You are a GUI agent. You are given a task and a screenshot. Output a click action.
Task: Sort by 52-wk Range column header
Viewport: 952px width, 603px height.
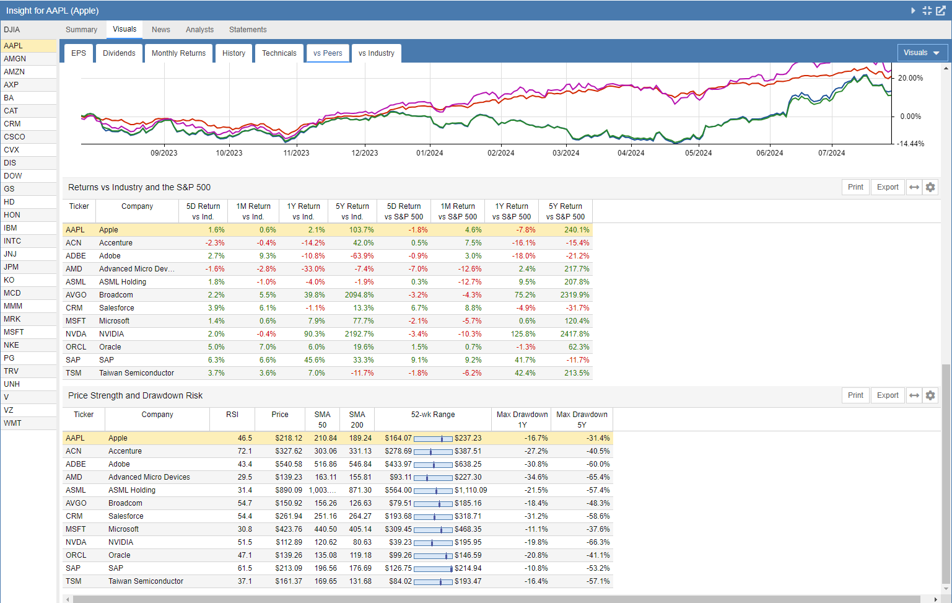[433, 420]
